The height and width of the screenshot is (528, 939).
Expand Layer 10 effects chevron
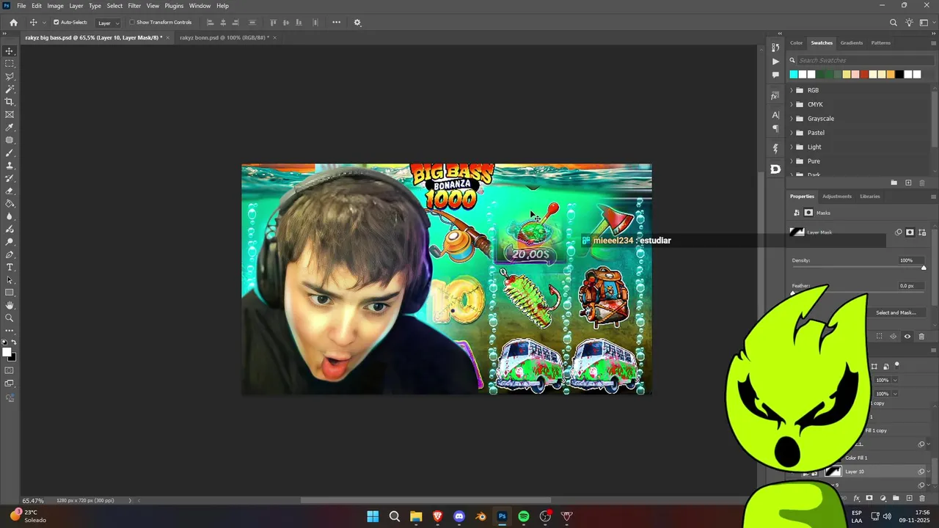pos(929,472)
